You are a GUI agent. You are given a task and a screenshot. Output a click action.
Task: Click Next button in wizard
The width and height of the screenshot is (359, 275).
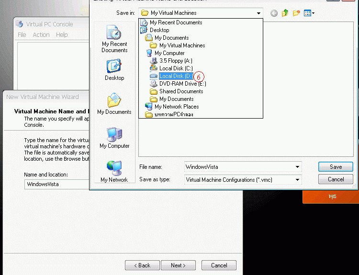click(x=178, y=265)
